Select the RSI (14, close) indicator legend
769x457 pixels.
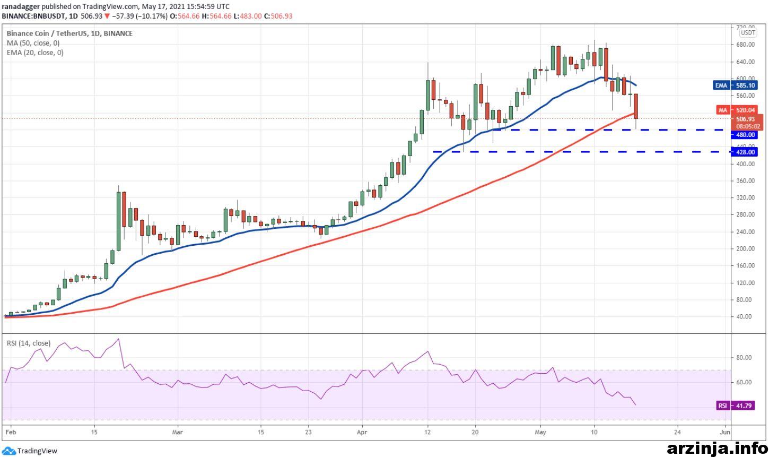point(29,343)
